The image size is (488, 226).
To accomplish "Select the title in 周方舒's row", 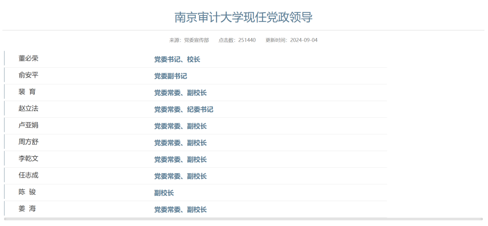I will 180,143.
